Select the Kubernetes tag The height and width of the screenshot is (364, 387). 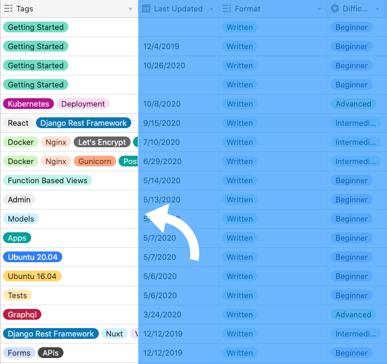click(28, 104)
